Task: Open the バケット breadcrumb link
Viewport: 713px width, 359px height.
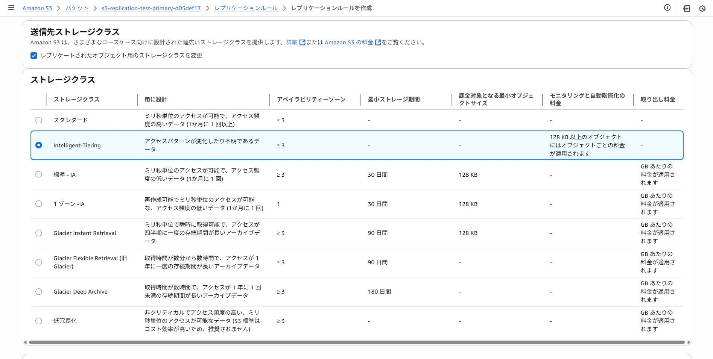Action: pyautogui.click(x=77, y=8)
